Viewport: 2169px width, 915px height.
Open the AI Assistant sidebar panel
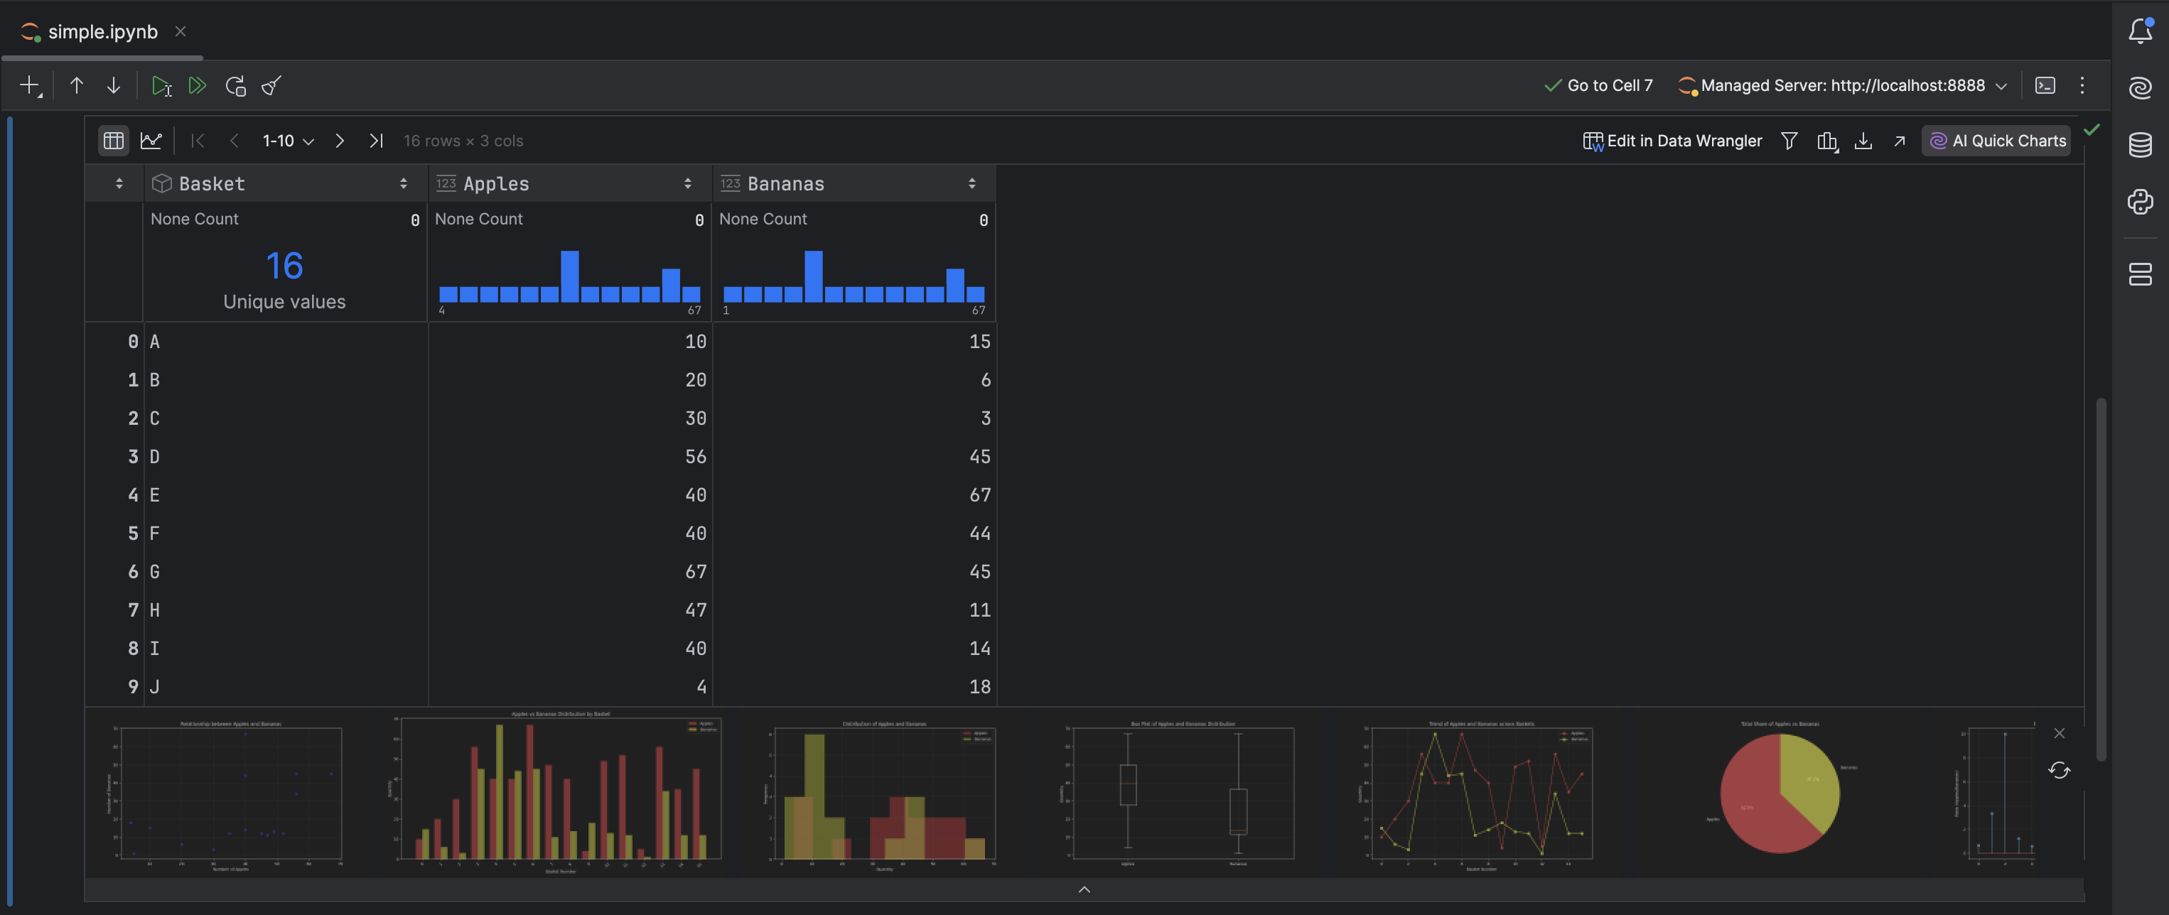[x=2140, y=87]
